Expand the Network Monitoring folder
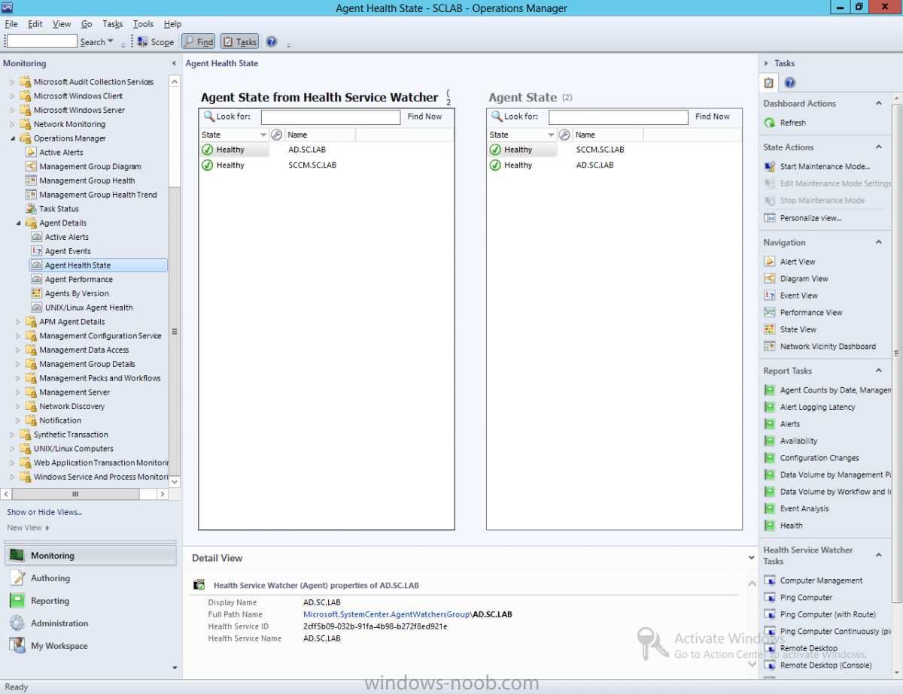The width and height of the screenshot is (903, 694). pyautogui.click(x=12, y=124)
